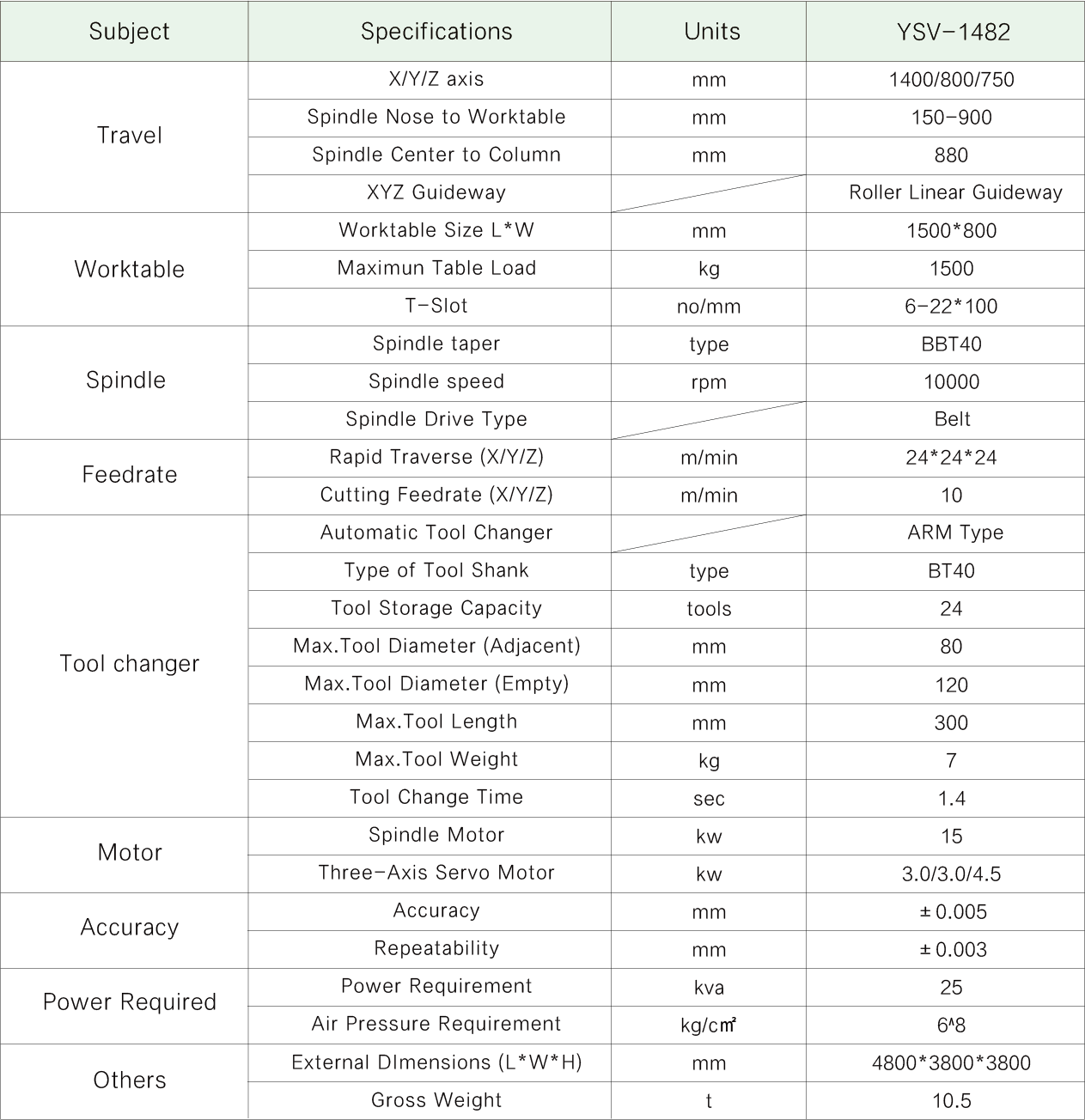This screenshot has width=1085, height=1120.
Task: Select the 'Motor' subject cell
Action: tap(125, 855)
